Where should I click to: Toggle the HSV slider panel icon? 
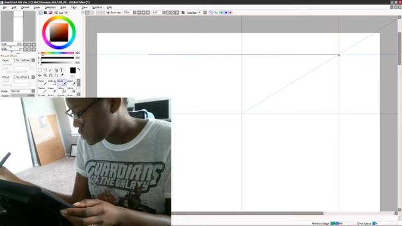click(51, 13)
